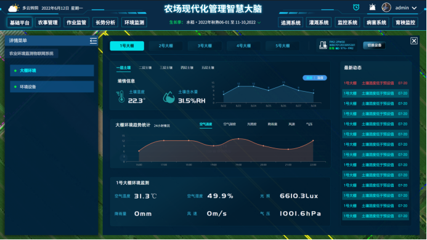
Task: Toggle the 湿度 option in chart switch
Action: 320,78
